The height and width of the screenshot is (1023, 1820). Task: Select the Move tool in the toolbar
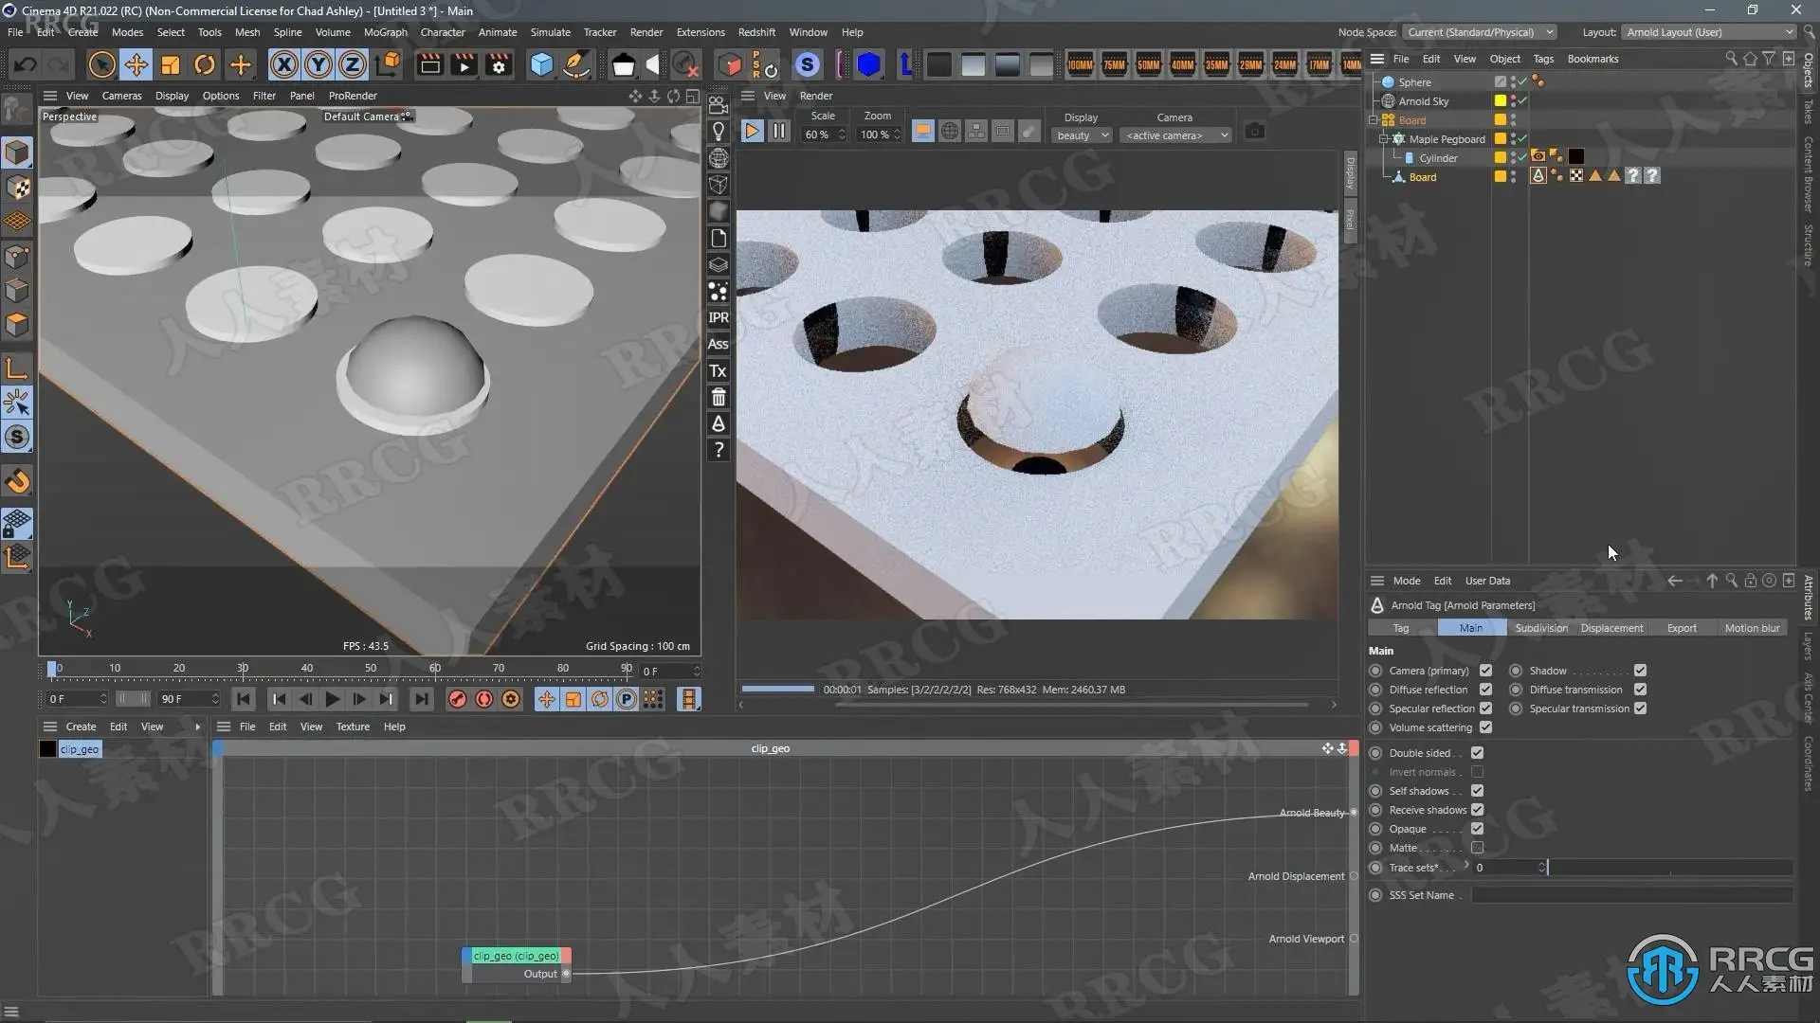pyautogui.click(x=136, y=64)
